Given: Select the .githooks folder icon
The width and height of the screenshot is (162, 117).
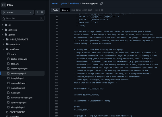Looking at the screenshot, I should pos(6,30).
